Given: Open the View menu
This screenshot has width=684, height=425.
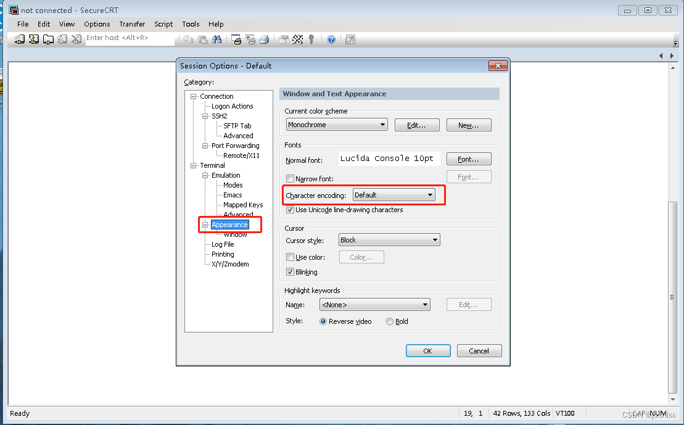Looking at the screenshot, I should (x=67, y=24).
